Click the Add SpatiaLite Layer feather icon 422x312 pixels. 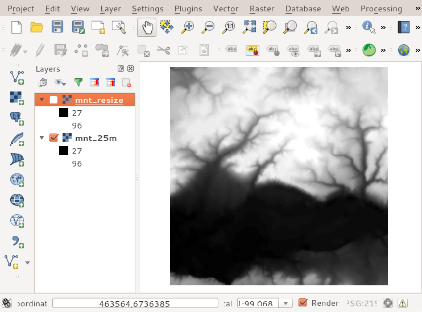click(x=17, y=139)
